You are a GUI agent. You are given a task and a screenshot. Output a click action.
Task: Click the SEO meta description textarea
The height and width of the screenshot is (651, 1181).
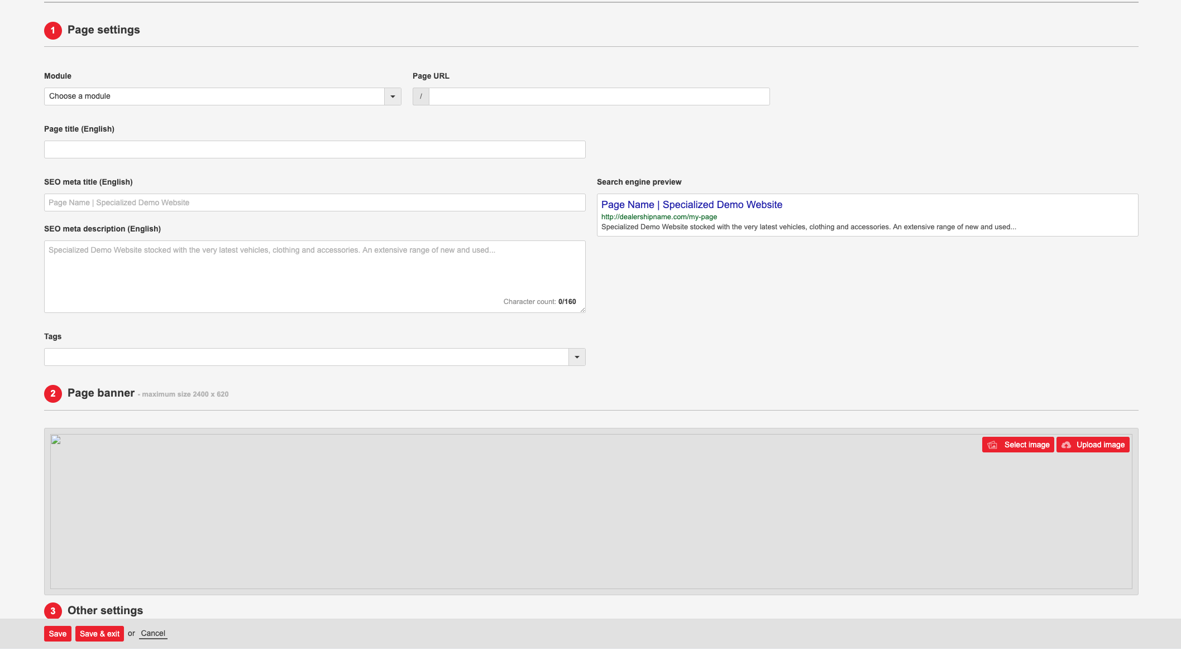point(314,273)
